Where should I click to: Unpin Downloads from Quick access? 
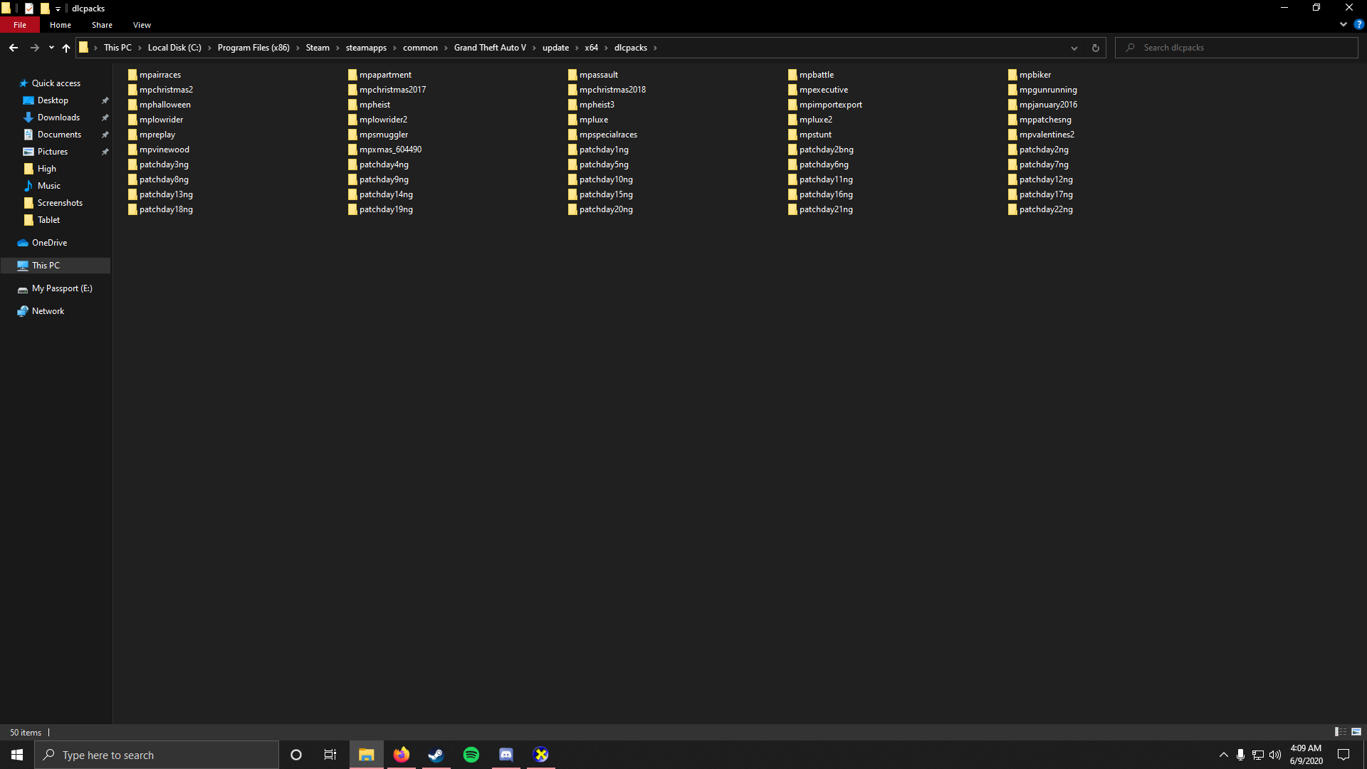pyautogui.click(x=105, y=117)
